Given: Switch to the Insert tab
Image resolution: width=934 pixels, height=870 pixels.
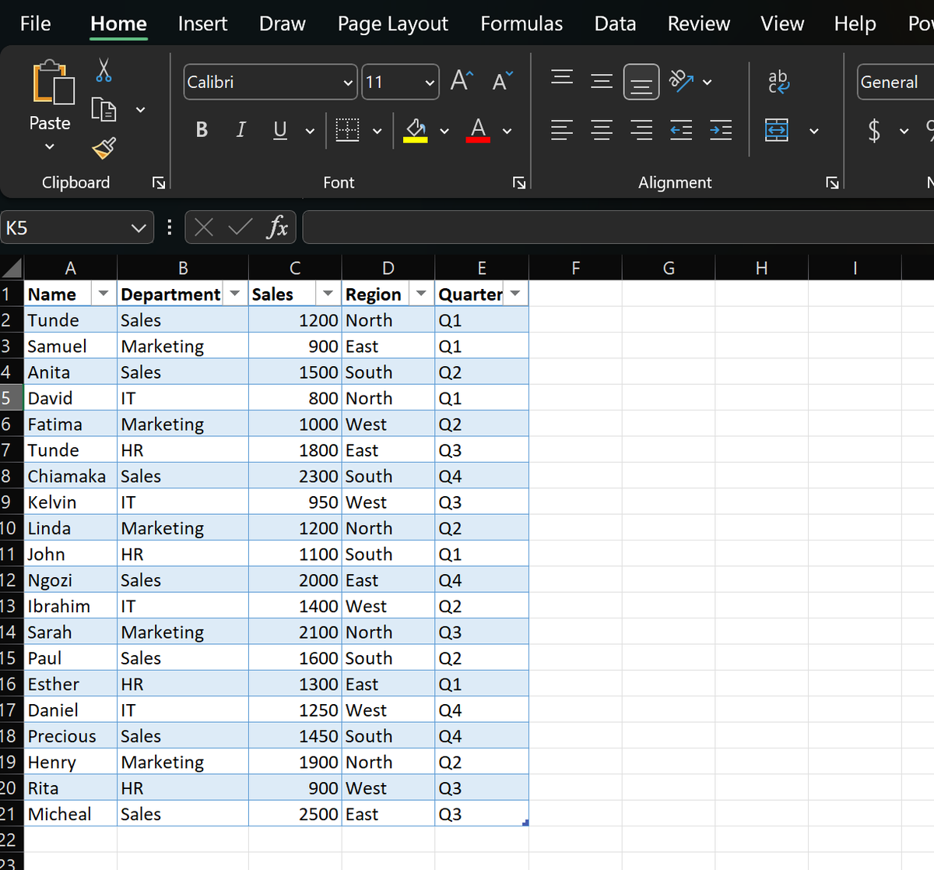Looking at the screenshot, I should 202,24.
